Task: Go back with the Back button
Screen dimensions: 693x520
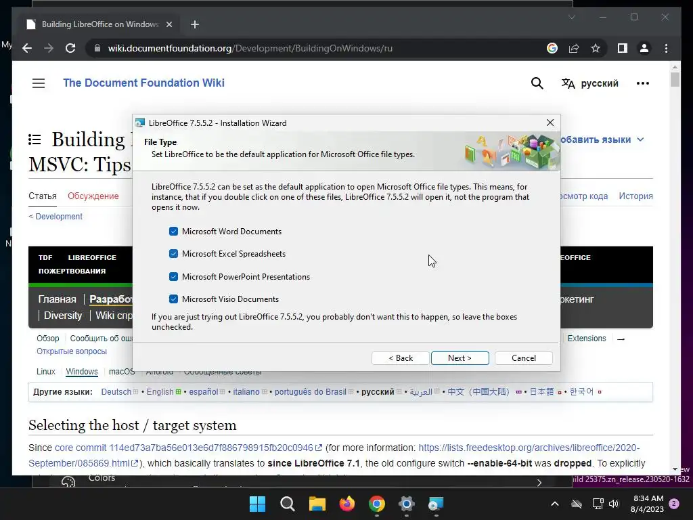Action: click(x=401, y=358)
